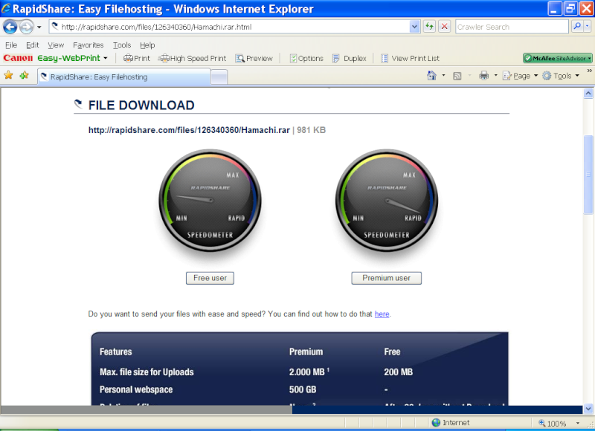Click the Premium user button
595x431 pixels.
pyautogui.click(x=386, y=278)
